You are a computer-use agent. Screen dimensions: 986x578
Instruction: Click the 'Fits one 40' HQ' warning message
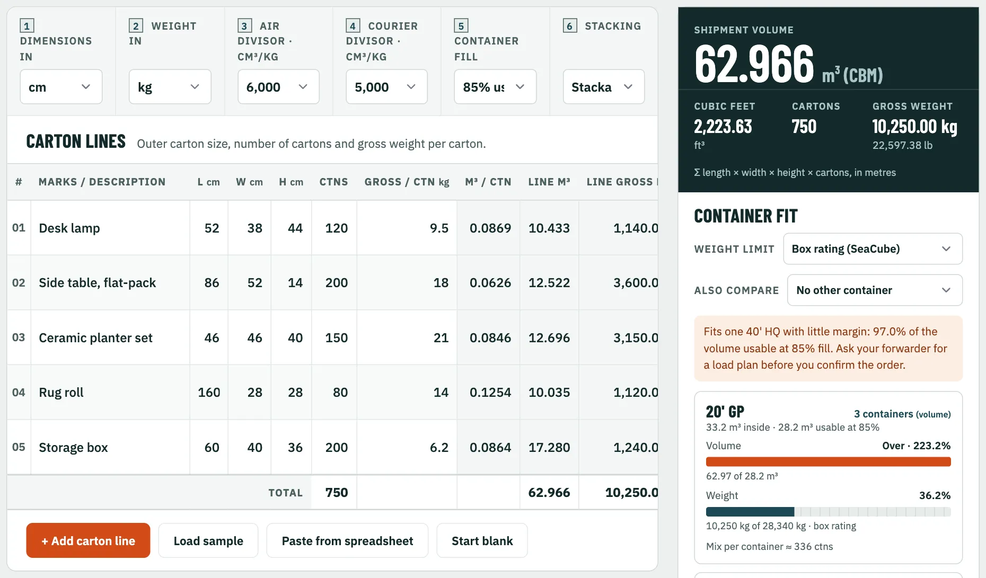pos(828,349)
